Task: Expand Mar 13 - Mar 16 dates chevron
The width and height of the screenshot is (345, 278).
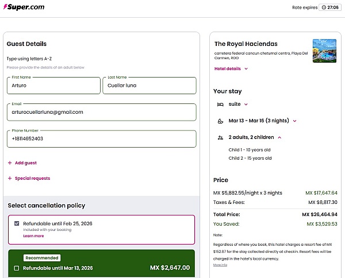Action: pyautogui.click(x=294, y=121)
